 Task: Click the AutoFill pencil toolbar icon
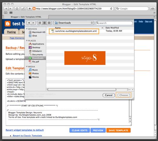point(23,8)
